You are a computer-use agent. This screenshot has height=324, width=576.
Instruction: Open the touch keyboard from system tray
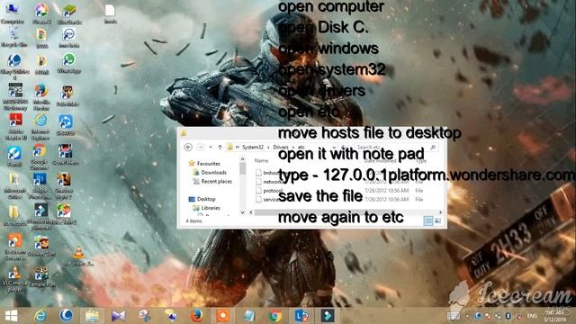coord(453,316)
